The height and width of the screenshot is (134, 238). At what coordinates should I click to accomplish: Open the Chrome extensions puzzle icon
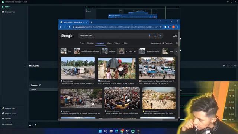(x=165, y=27)
